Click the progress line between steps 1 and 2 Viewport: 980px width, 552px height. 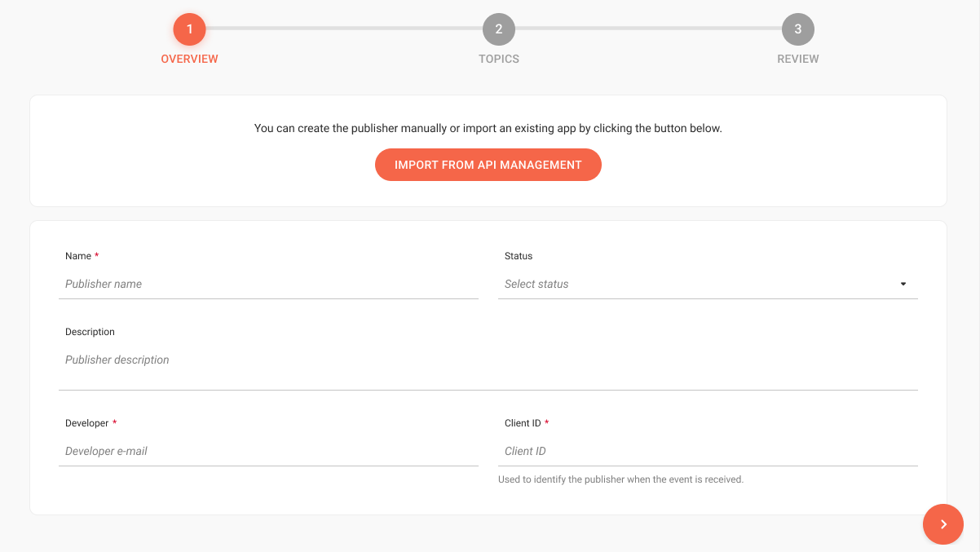click(343, 29)
